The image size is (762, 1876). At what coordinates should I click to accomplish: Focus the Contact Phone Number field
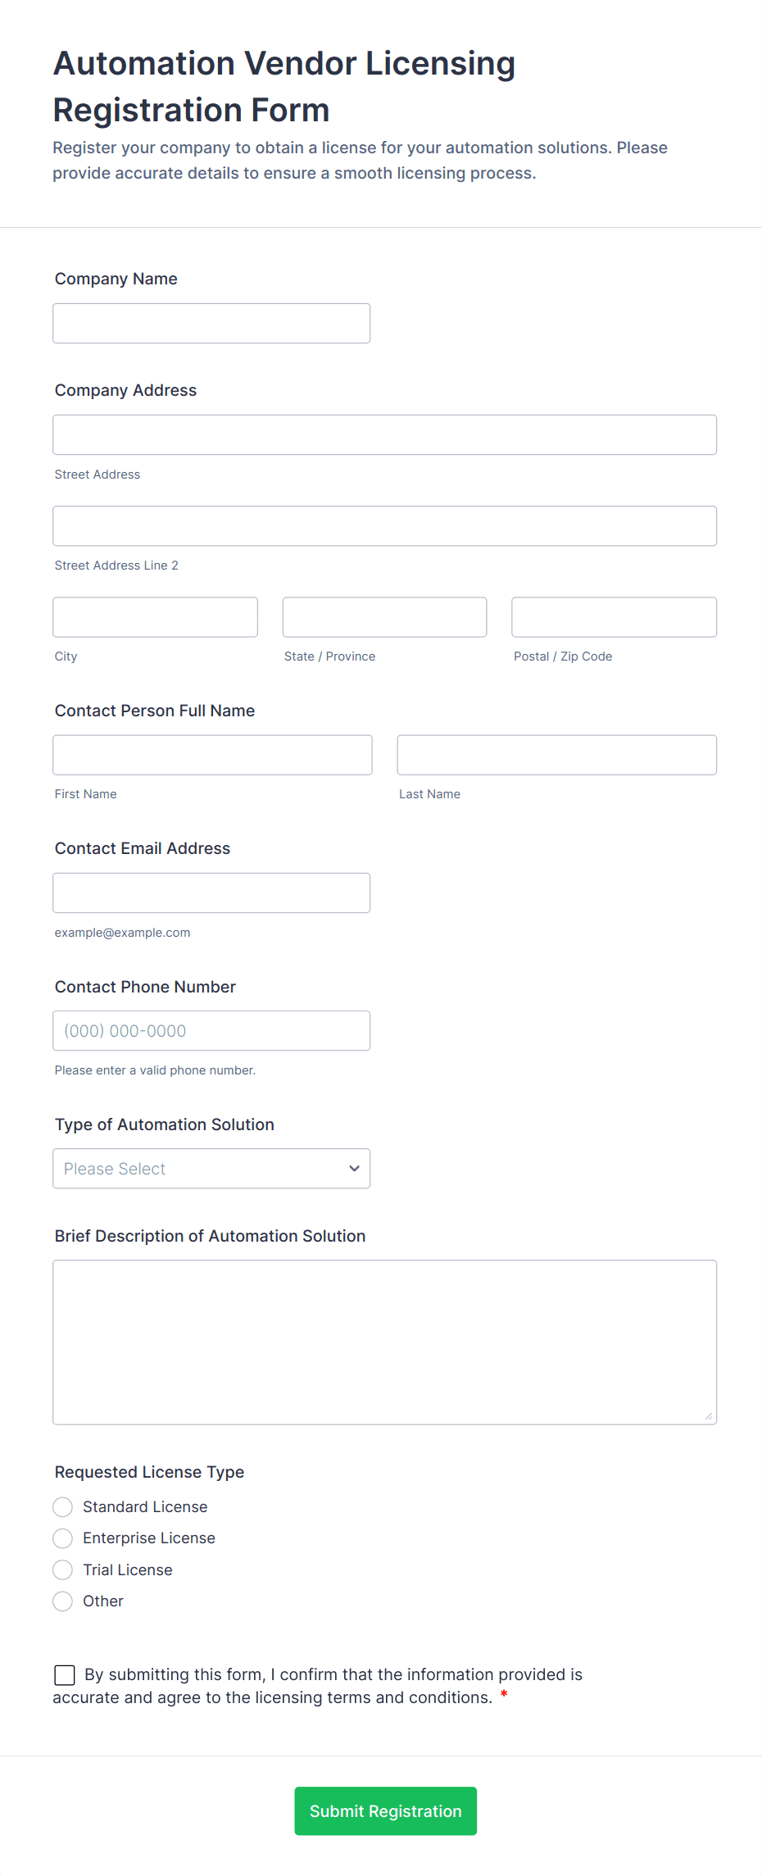[x=211, y=1031]
